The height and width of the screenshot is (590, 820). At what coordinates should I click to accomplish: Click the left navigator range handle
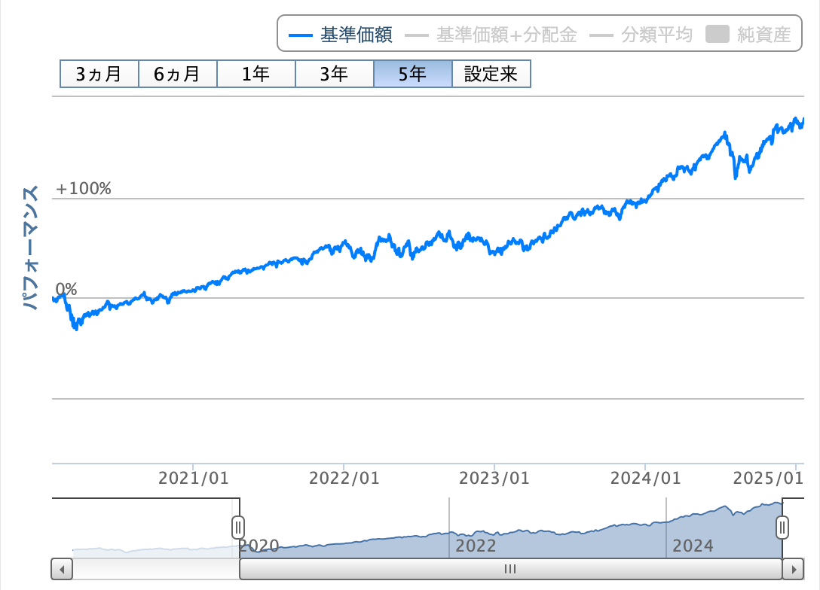pyautogui.click(x=238, y=526)
